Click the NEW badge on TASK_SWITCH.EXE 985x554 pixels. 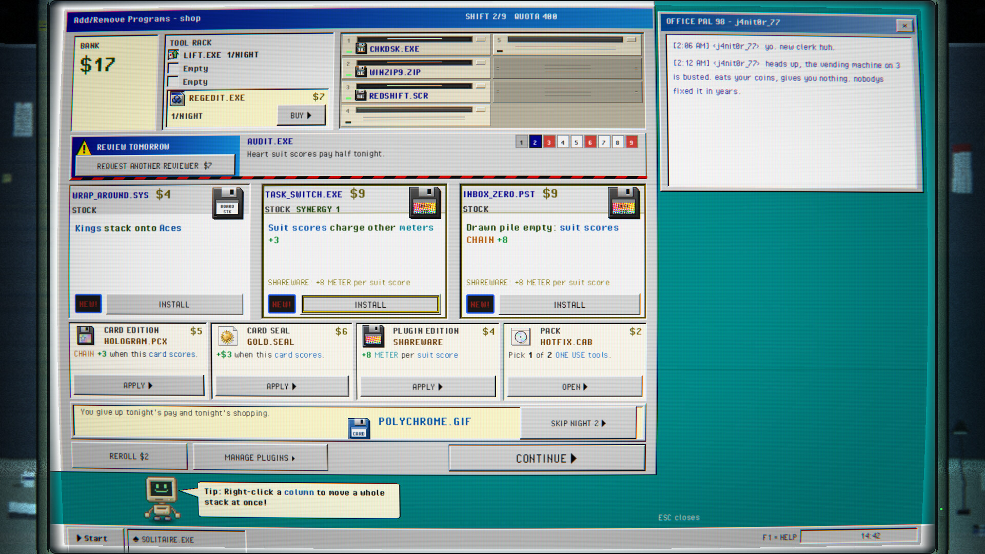[282, 304]
